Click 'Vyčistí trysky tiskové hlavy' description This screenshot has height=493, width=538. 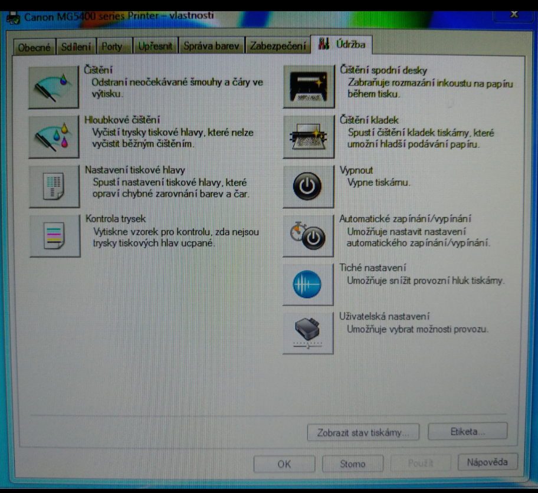coord(173,138)
